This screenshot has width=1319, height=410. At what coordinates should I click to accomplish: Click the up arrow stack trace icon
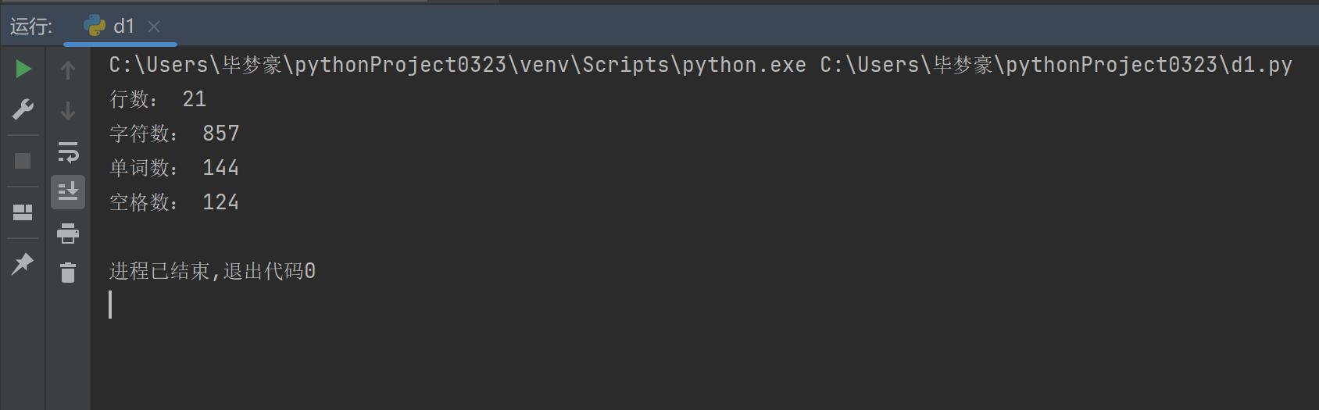click(x=68, y=70)
